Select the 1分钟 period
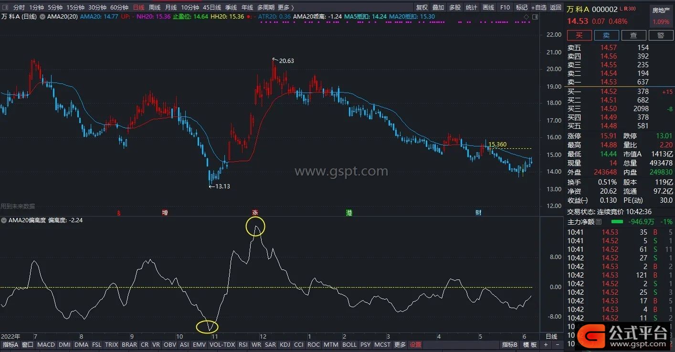Screen dimensions: 675x352 pyautogui.click(x=36, y=7)
